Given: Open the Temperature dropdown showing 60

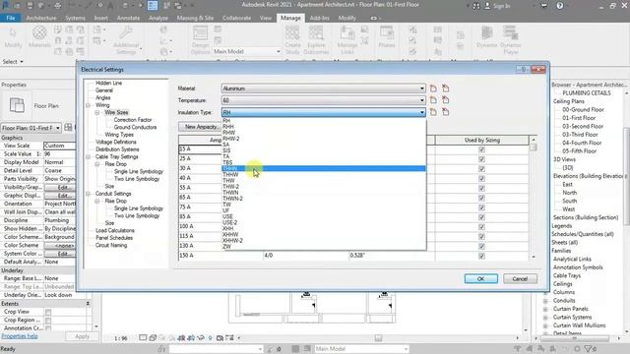Looking at the screenshot, I should (x=324, y=100).
